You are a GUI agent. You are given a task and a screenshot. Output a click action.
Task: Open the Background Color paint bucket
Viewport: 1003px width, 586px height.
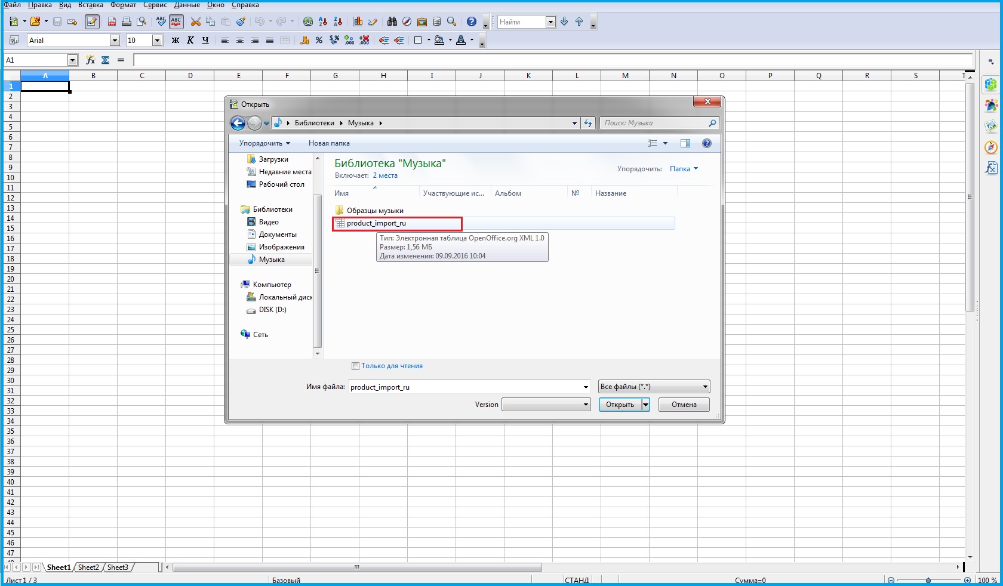coord(439,41)
